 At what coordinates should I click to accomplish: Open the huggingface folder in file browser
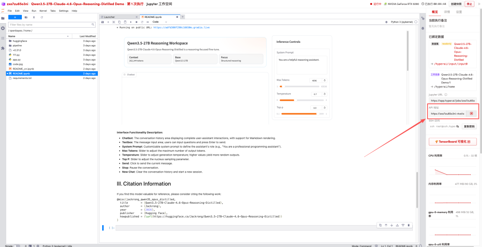(20, 41)
